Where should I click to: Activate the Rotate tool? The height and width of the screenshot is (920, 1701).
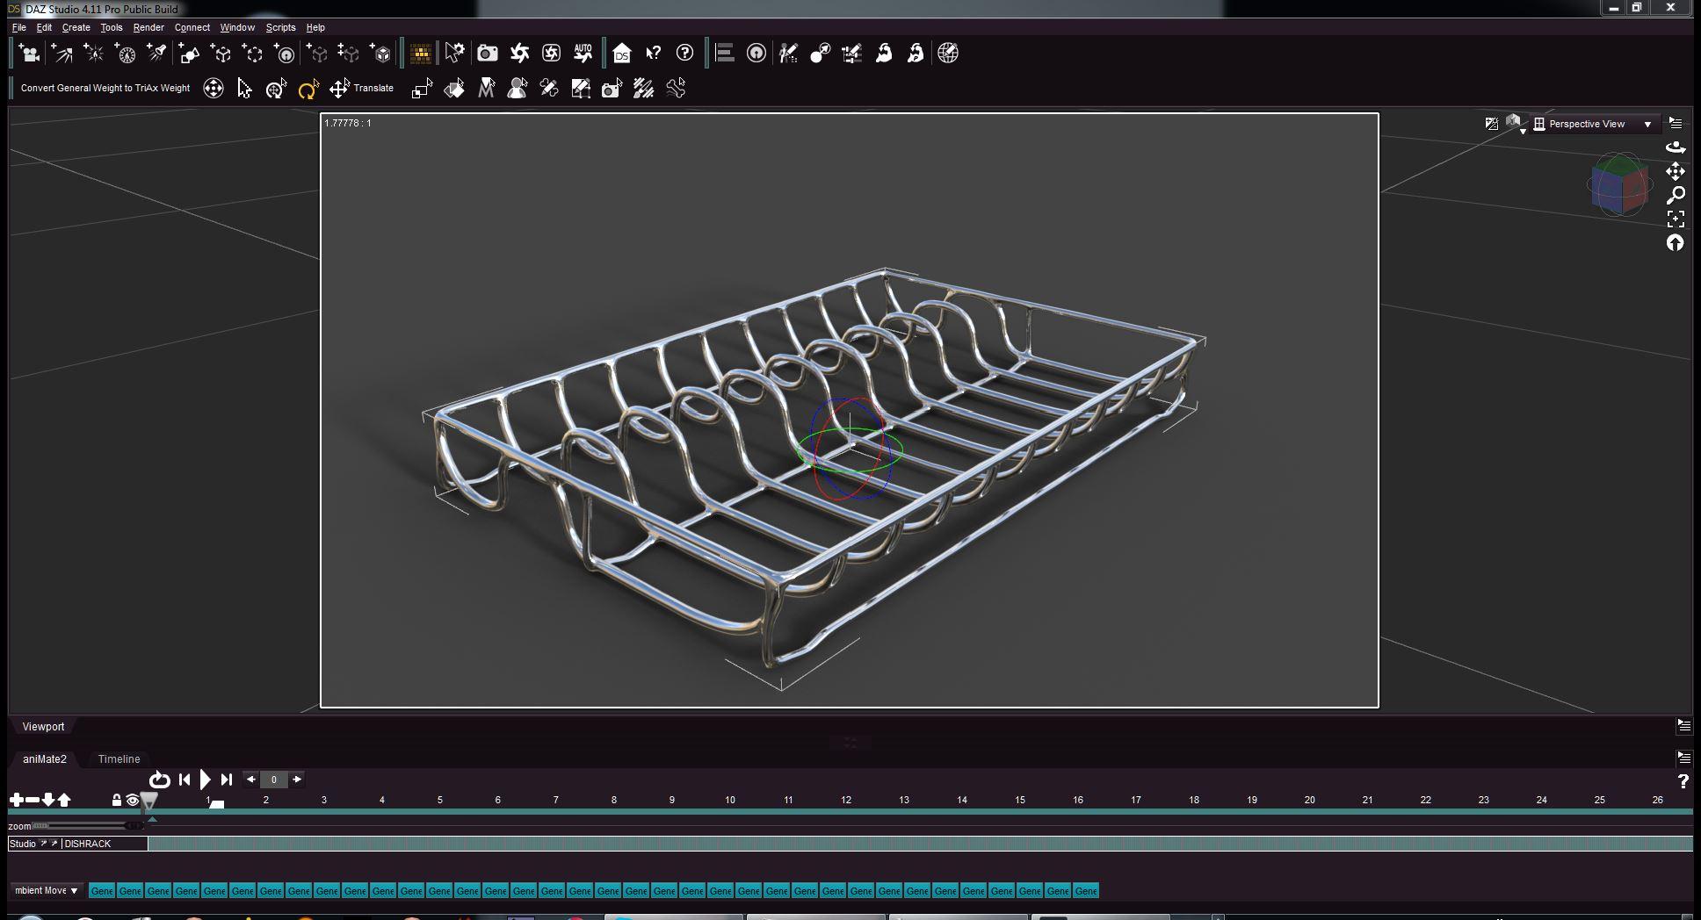coord(308,89)
